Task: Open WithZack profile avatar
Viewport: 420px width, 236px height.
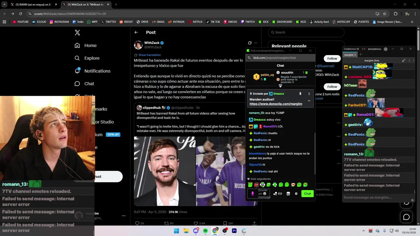Action: coord(138,45)
